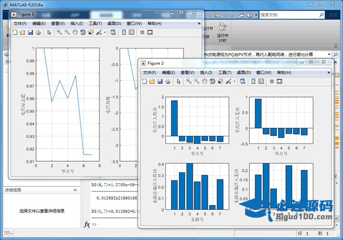Toggle Hide Plot Tools in Figure 2
Image resolution: width=343 pixels, height=240 pixels.
(272, 82)
